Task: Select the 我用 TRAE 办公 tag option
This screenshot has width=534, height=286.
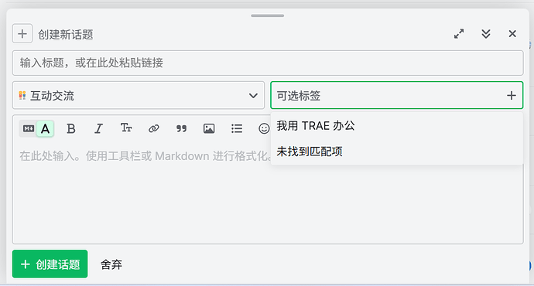Action: tap(397, 126)
